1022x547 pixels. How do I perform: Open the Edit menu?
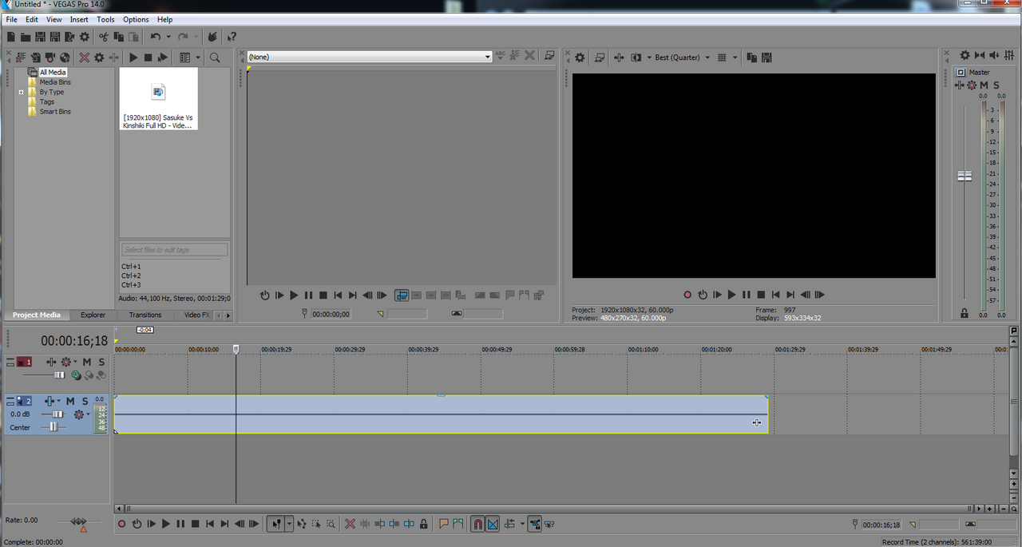click(31, 19)
